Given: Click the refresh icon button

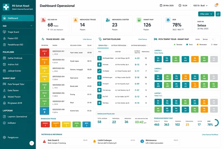Looking at the screenshot, I should 218,14.
